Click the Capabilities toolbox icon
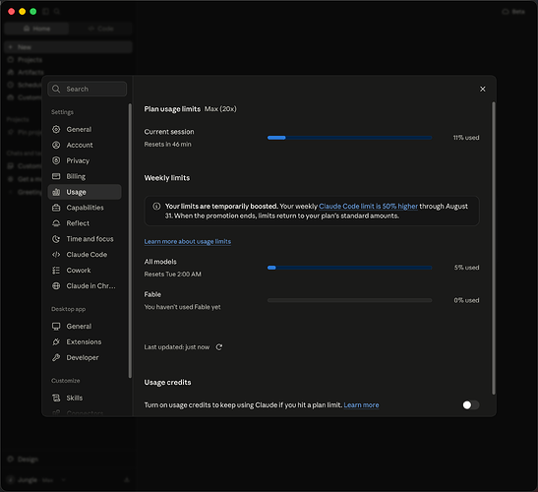This screenshot has width=538, height=492. click(56, 208)
